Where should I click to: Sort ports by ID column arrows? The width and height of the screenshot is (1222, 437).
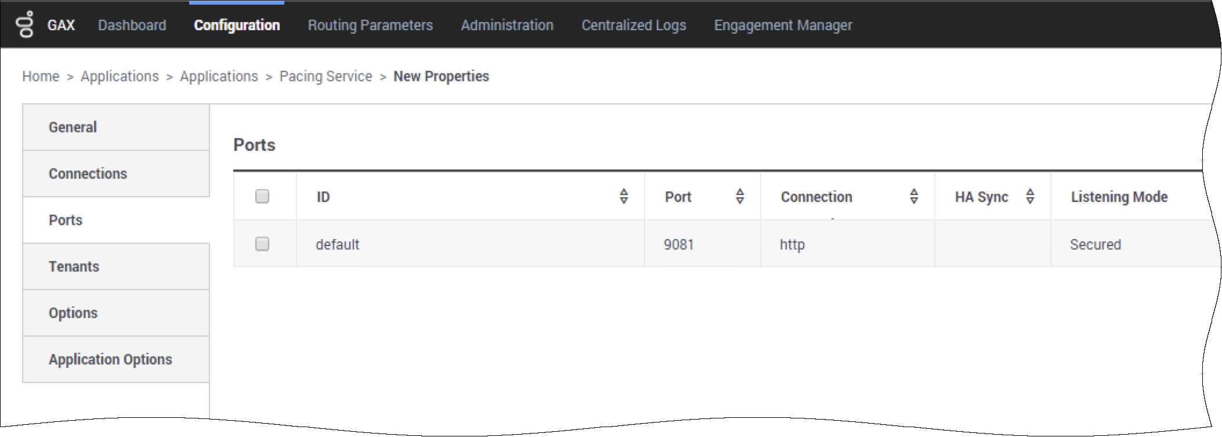624,197
